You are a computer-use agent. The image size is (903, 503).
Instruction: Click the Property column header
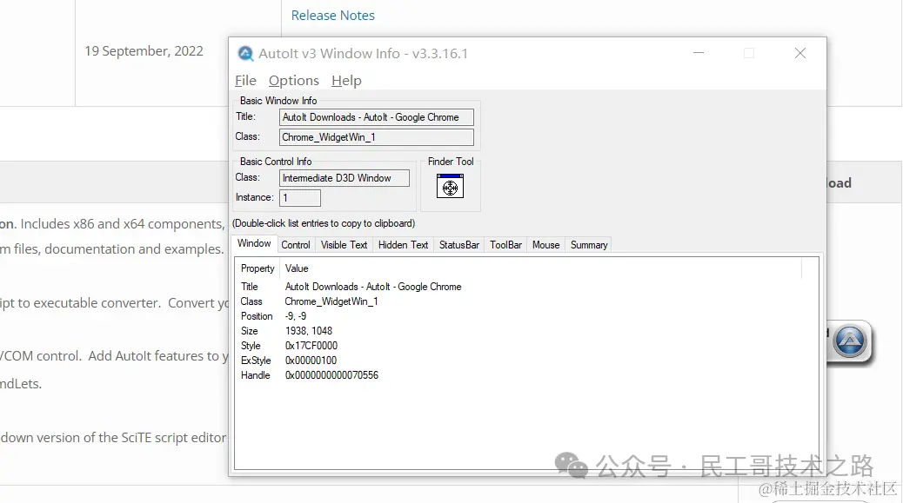pyautogui.click(x=258, y=268)
